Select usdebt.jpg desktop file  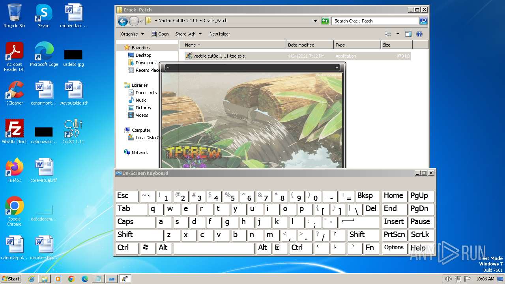73,58
